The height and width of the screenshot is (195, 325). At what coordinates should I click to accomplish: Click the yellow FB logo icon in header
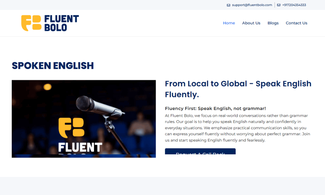(31, 23)
